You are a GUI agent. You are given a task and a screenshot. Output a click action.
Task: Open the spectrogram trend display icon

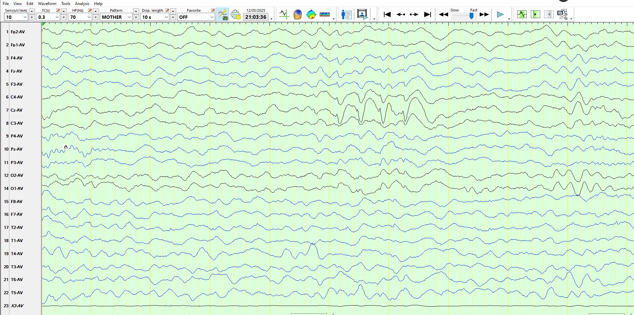tap(325, 14)
